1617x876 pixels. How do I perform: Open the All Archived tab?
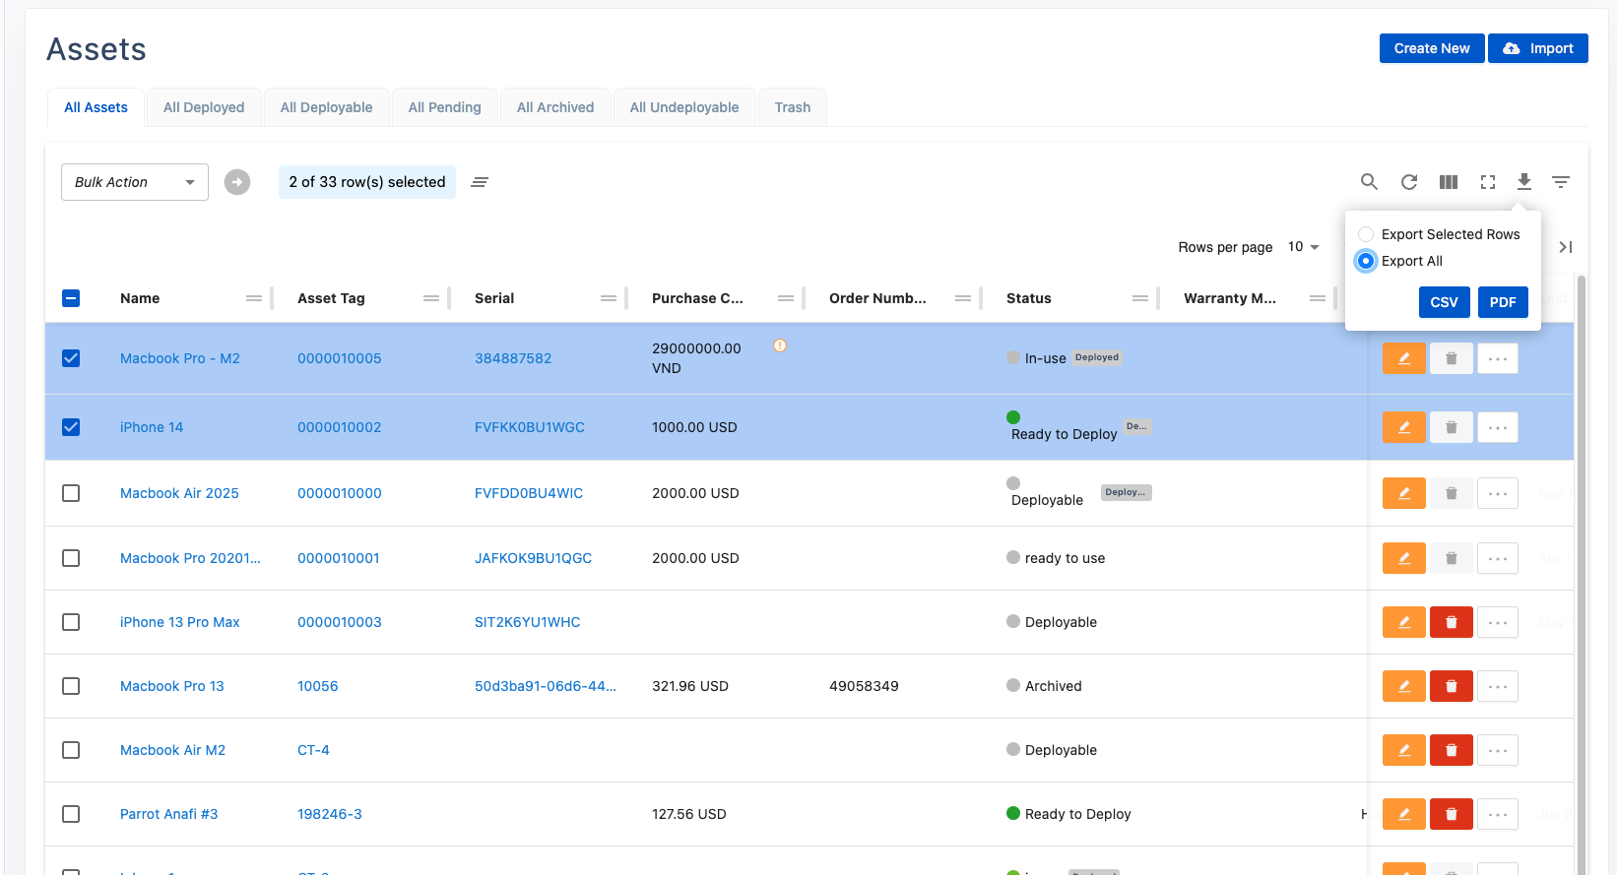(555, 107)
